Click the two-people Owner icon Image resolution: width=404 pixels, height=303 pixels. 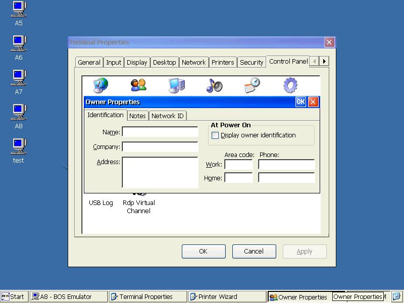(x=138, y=85)
